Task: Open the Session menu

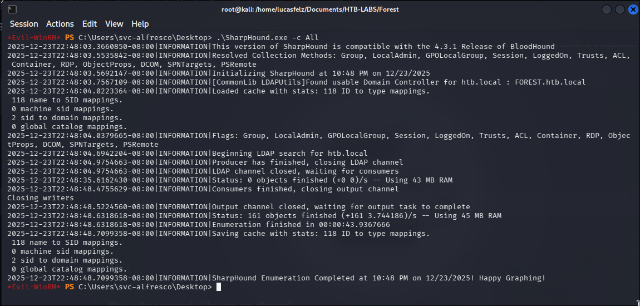Action: tap(24, 24)
